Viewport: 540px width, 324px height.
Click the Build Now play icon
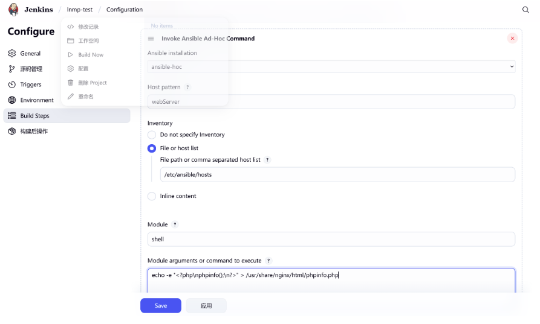tap(71, 55)
